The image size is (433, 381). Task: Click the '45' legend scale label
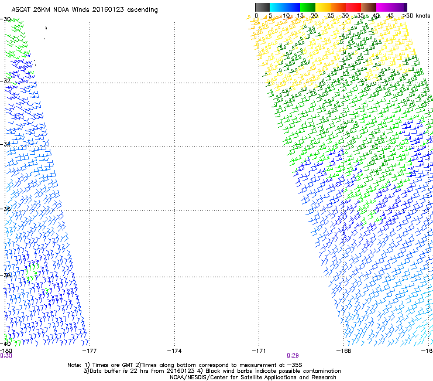[390, 15]
